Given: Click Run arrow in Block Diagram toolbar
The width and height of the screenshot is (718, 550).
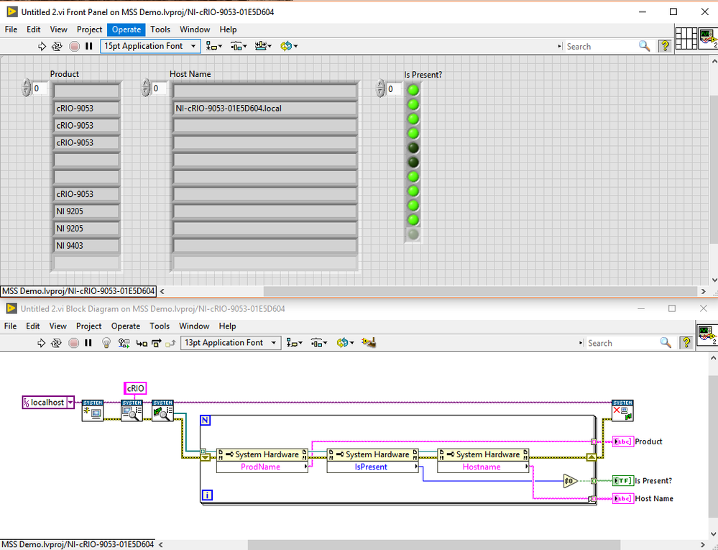Looking at the screenshot, I should (41, 342).
